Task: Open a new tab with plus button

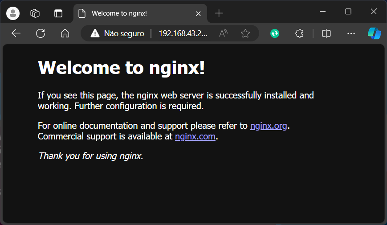Action: click(x=219, y=13)
